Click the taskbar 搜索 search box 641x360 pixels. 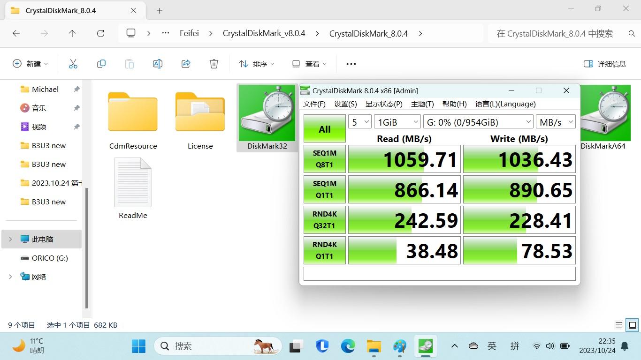pyautogui.click(x=219, y=346)
